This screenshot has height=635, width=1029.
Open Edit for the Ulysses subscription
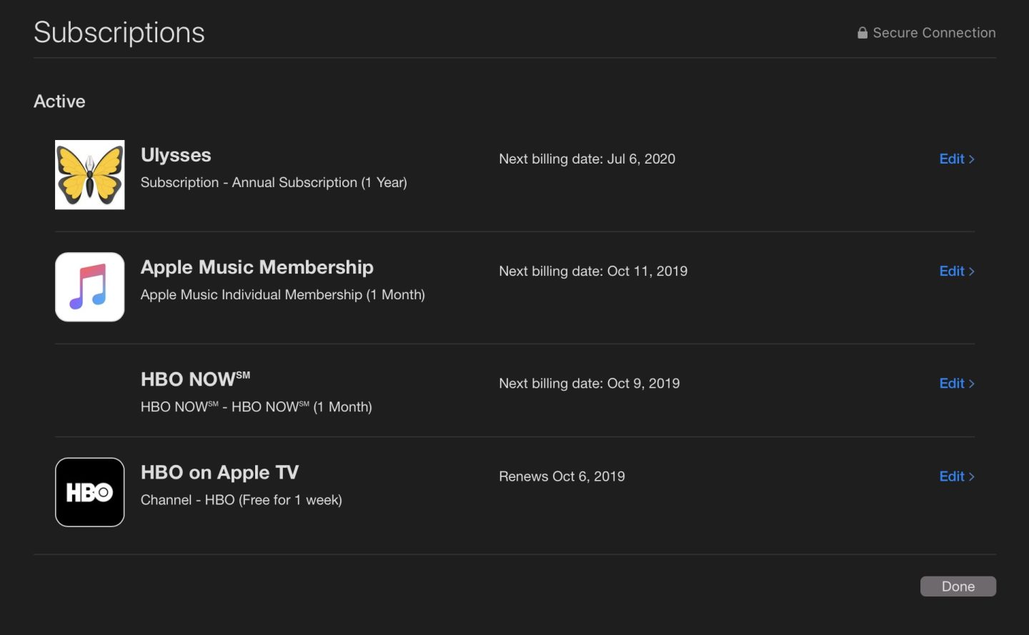pyautogui.click(x=951, y=159)
